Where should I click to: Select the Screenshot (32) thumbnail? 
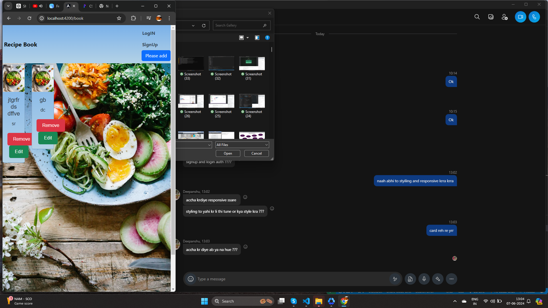[221, 63]
